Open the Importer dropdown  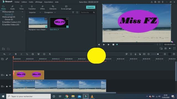(35, 12)
